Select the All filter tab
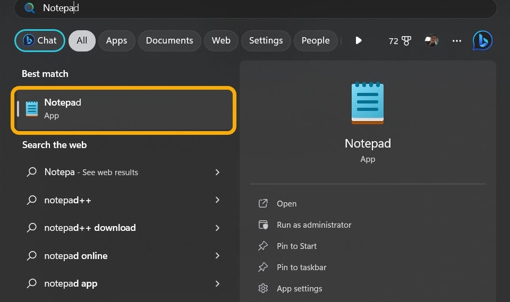The height and width of the screenshot is (302, 510). point(82,41)
